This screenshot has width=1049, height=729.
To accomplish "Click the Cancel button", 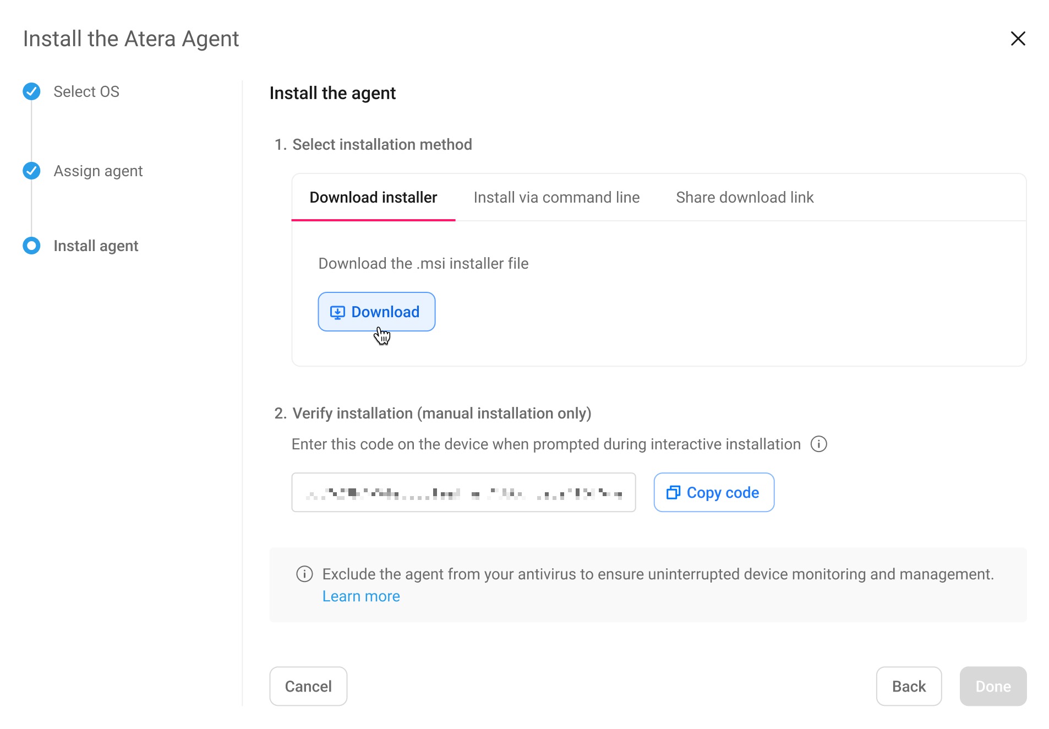I will pos(308,686).
